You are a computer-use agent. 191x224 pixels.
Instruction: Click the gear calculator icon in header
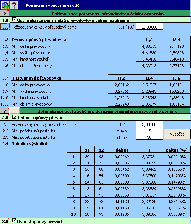pos(5,5)
